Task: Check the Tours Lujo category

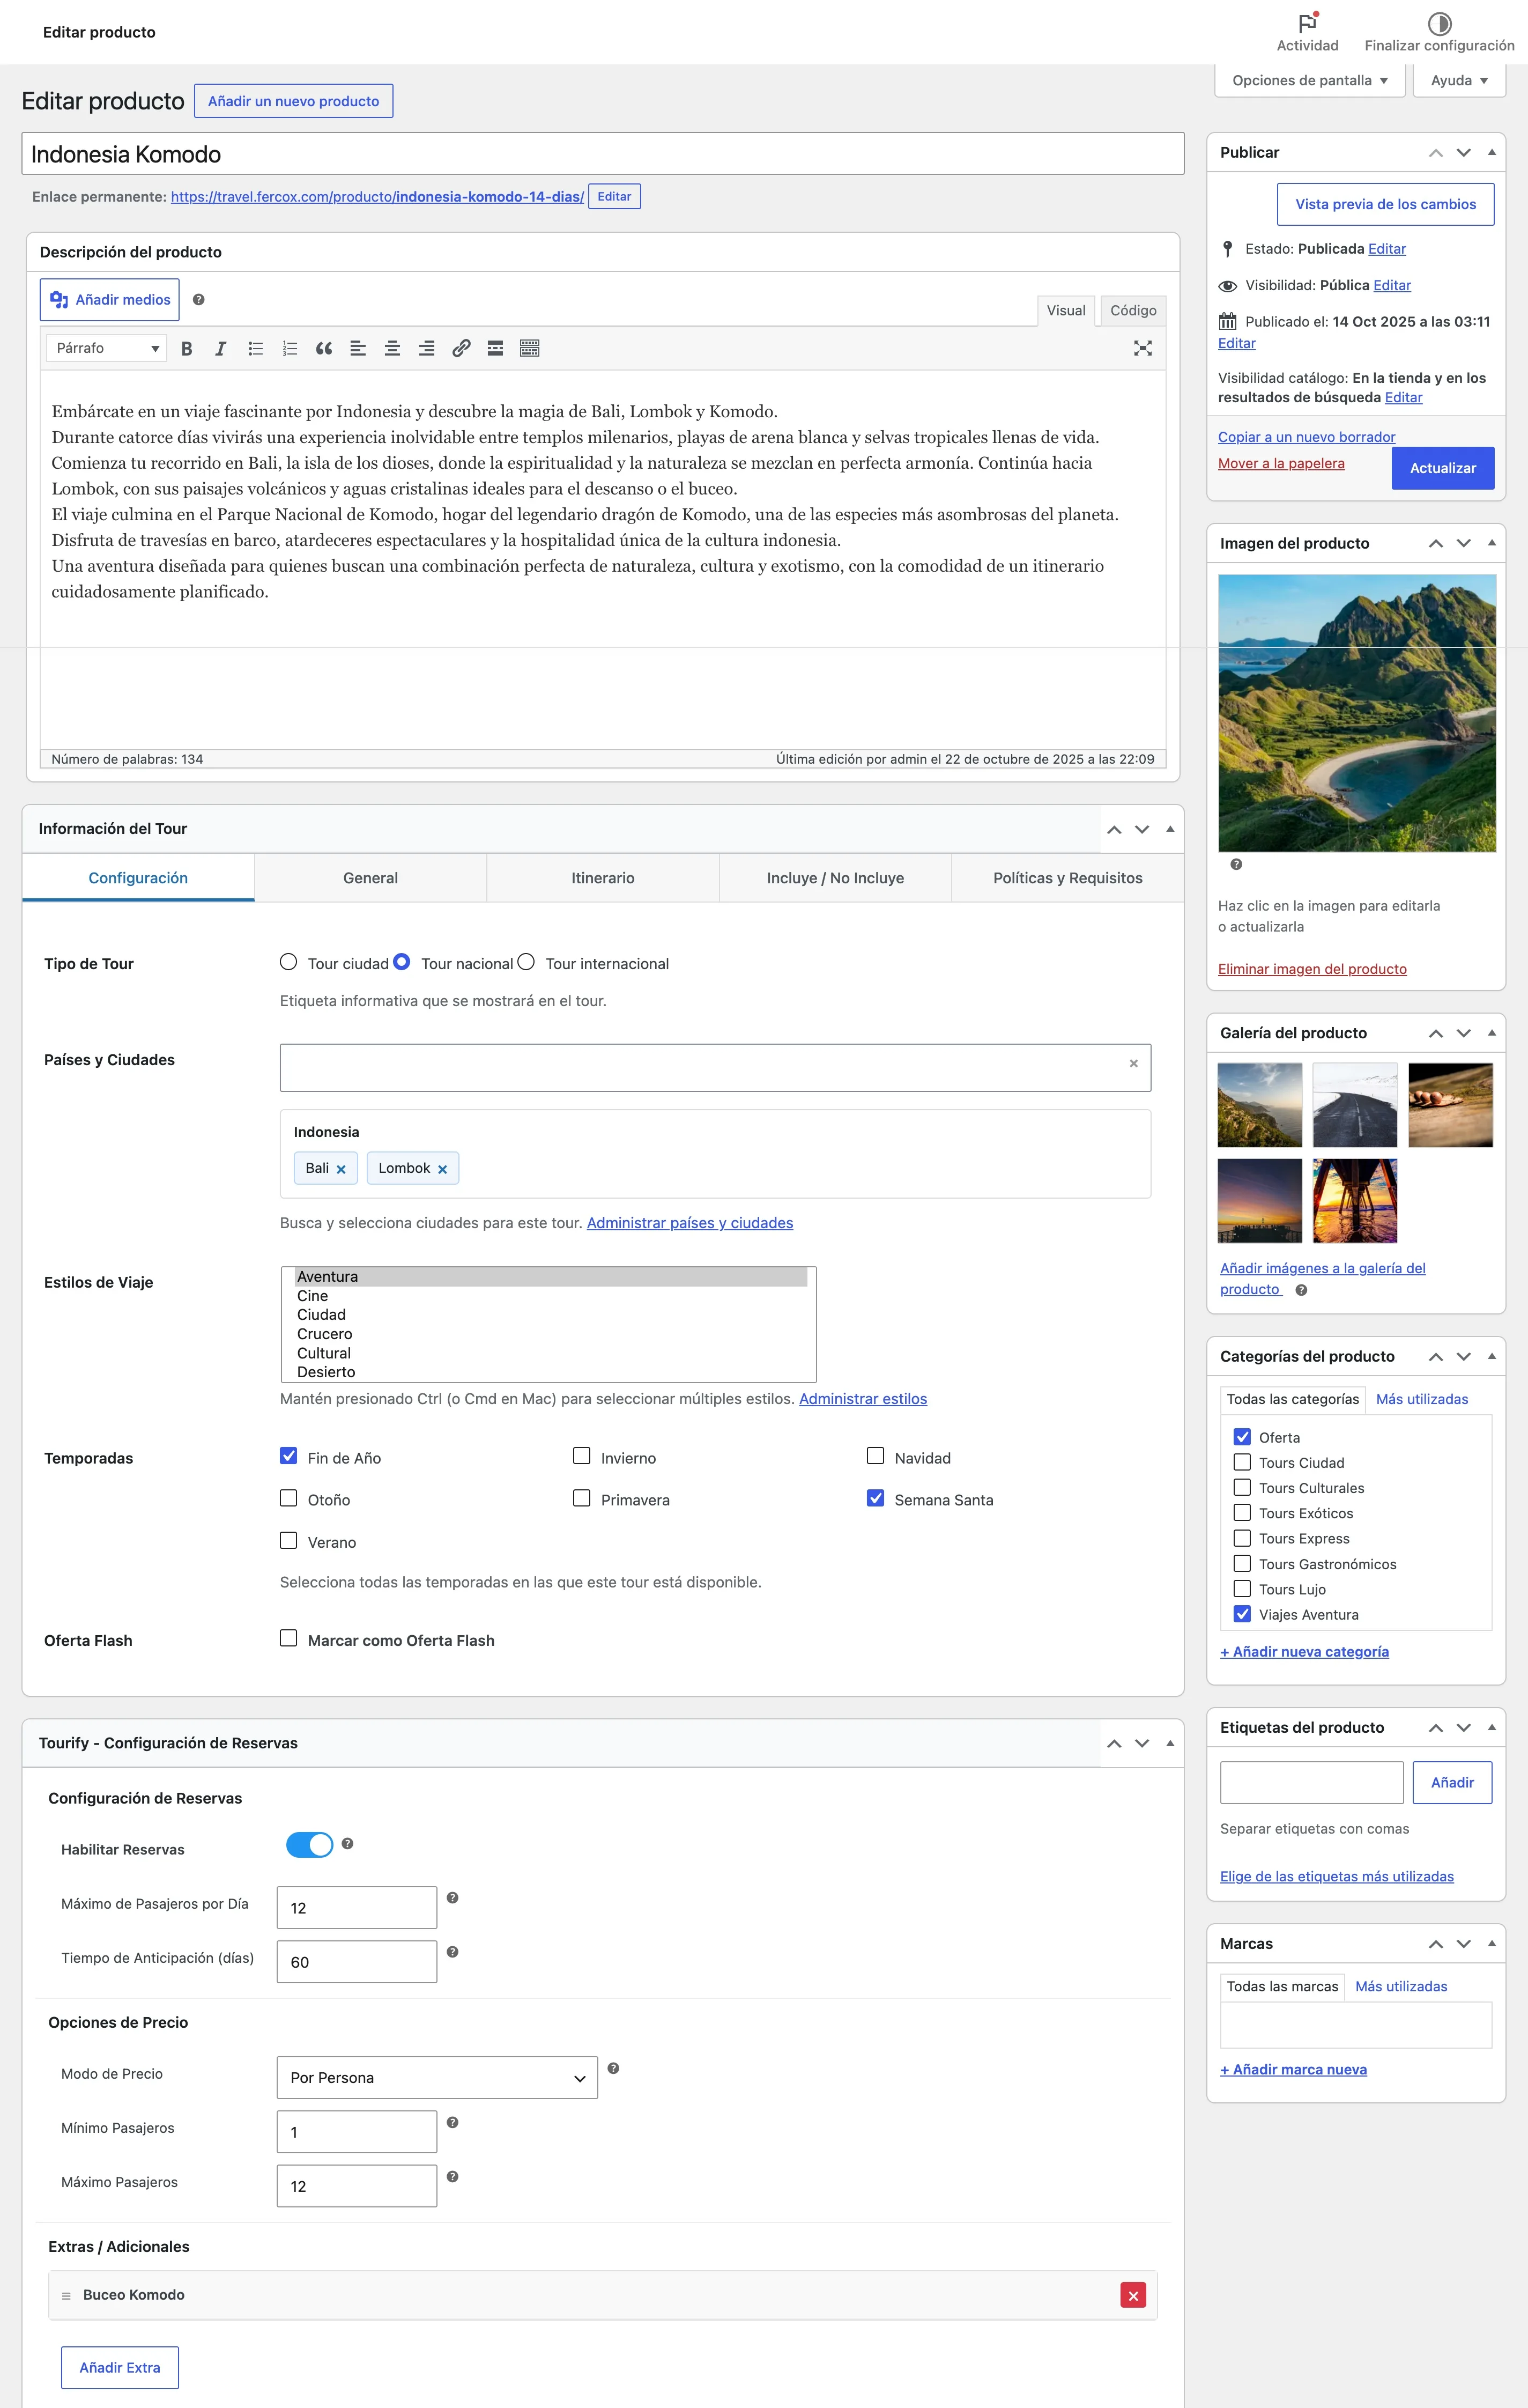Action: point(1242,1588)
